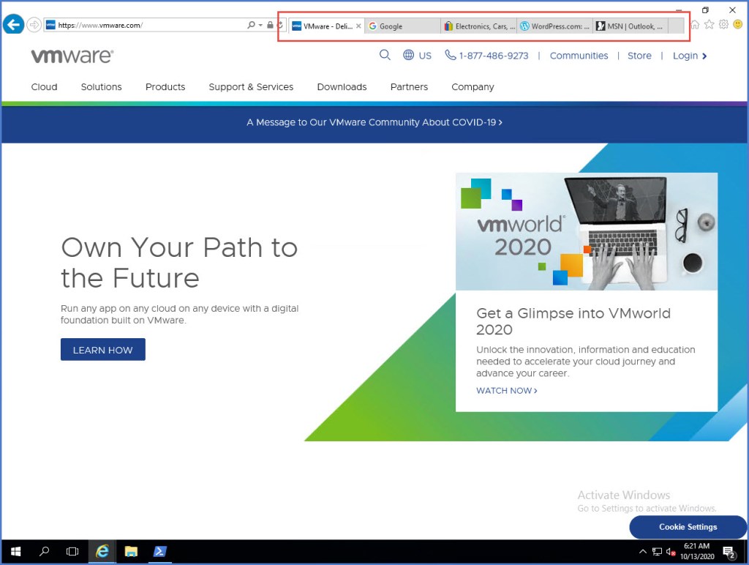Click the LEARN HOW button
Image resolution: width=749 pixels, height=565 pixels.
click(103, 350)
